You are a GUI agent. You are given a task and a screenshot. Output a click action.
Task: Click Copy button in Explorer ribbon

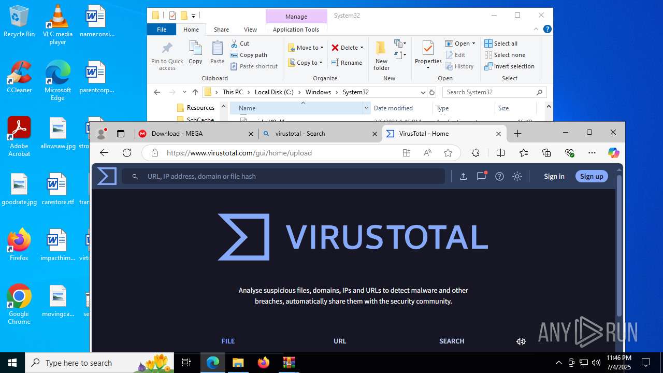[x=195, y=53]
